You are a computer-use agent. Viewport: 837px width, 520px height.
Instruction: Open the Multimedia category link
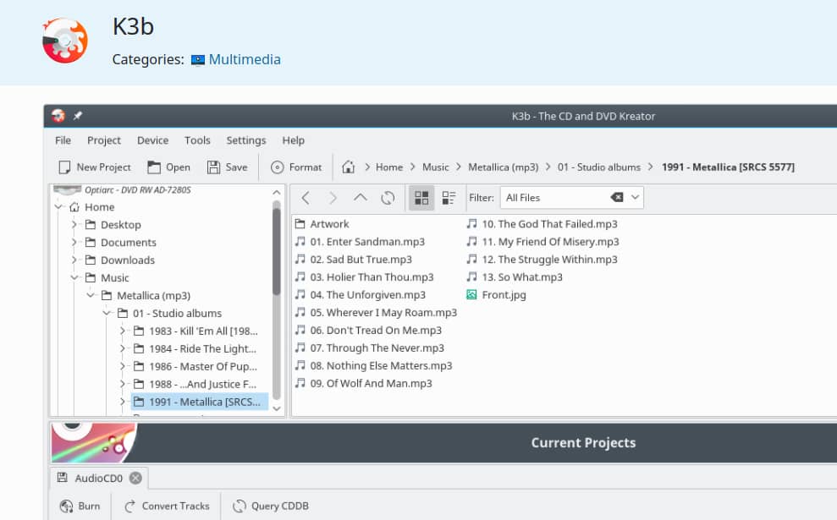(245, 59)
